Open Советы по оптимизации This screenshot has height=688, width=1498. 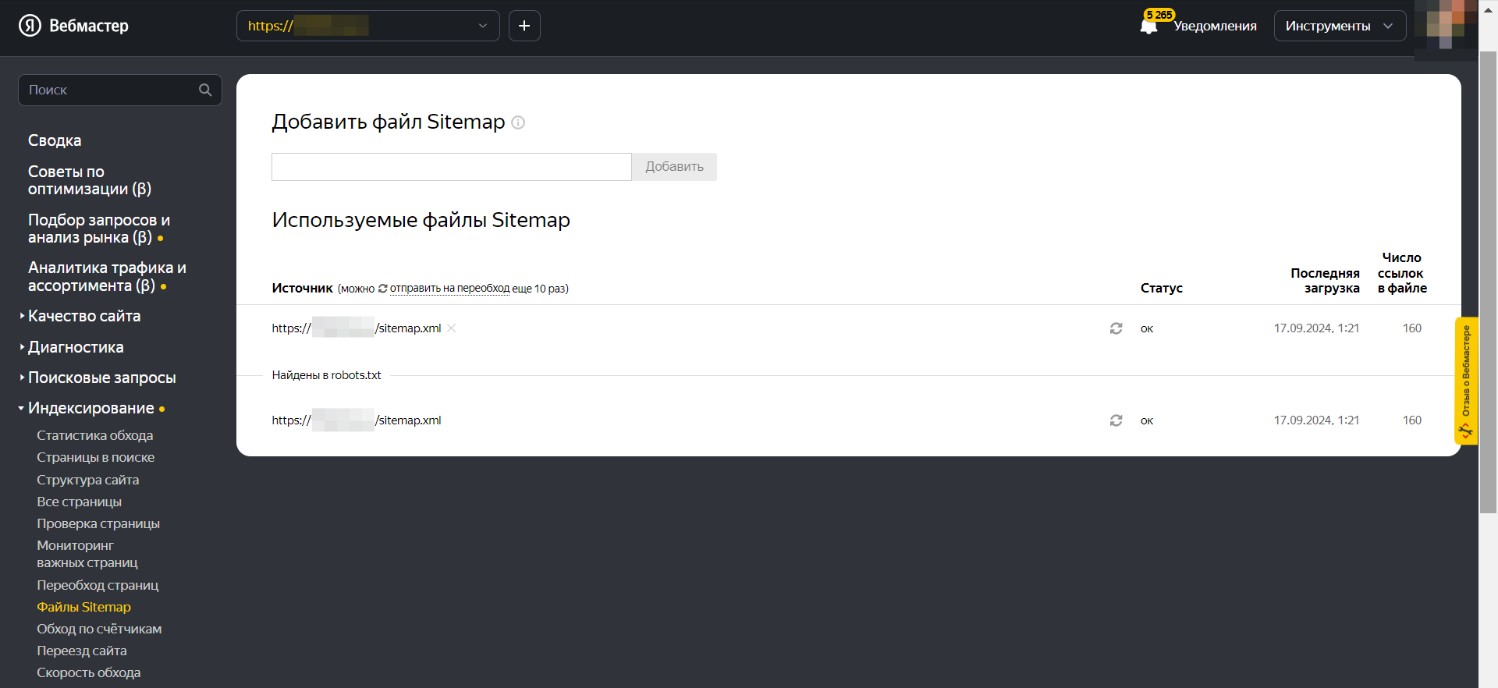tap(90, 180)
